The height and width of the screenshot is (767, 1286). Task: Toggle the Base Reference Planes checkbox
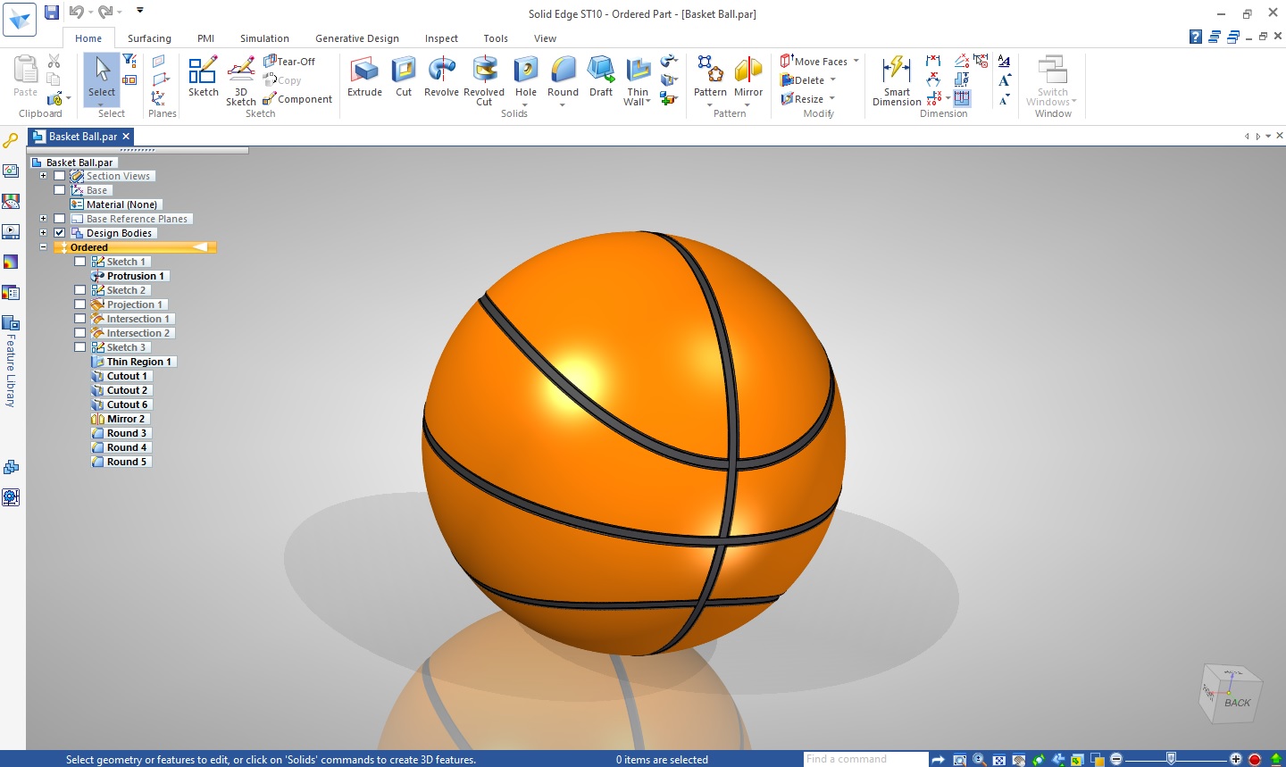[59, 219]
